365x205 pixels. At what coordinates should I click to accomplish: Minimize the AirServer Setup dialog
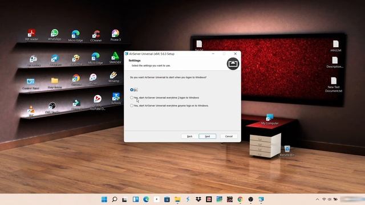[x=213, y=54]
